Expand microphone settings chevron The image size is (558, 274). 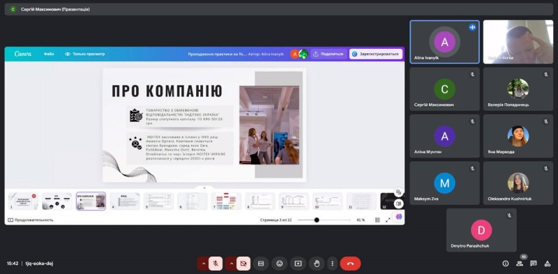pos(203,264)
